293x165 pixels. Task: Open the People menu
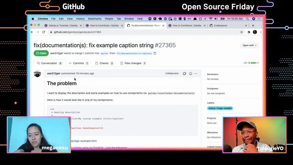tap(109, 19)
